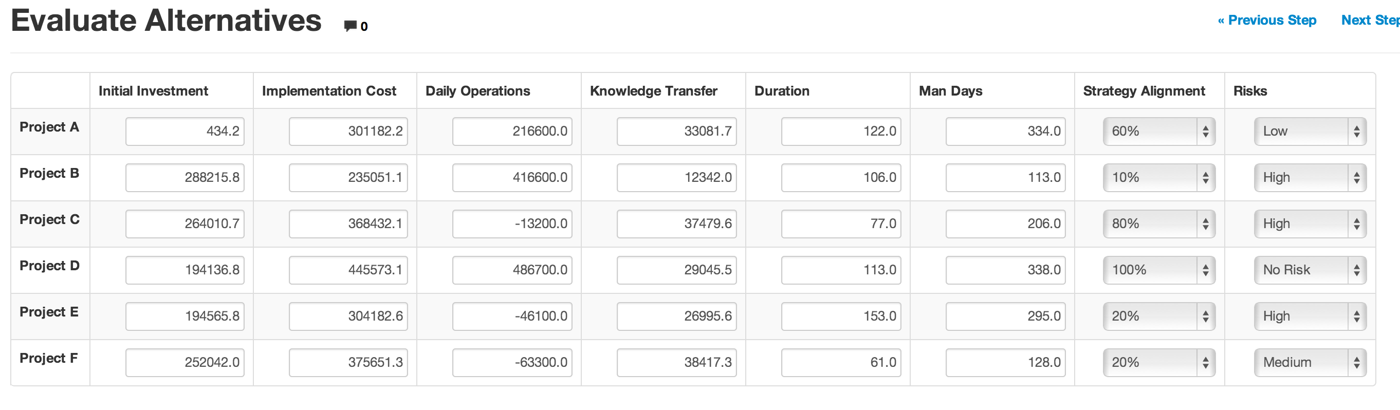The width and height of the screenshot is (1400, 410).
Task: Go to the Previous Step
Action: coord(1267,20)
